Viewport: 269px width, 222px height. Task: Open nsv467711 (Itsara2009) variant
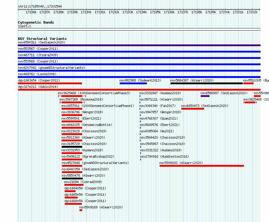point(38,55)
